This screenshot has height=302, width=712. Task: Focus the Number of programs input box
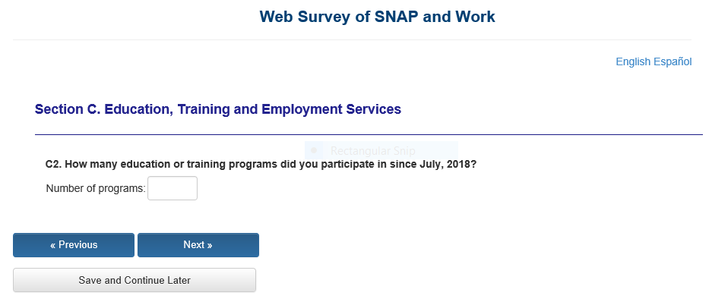coord(172,188)
